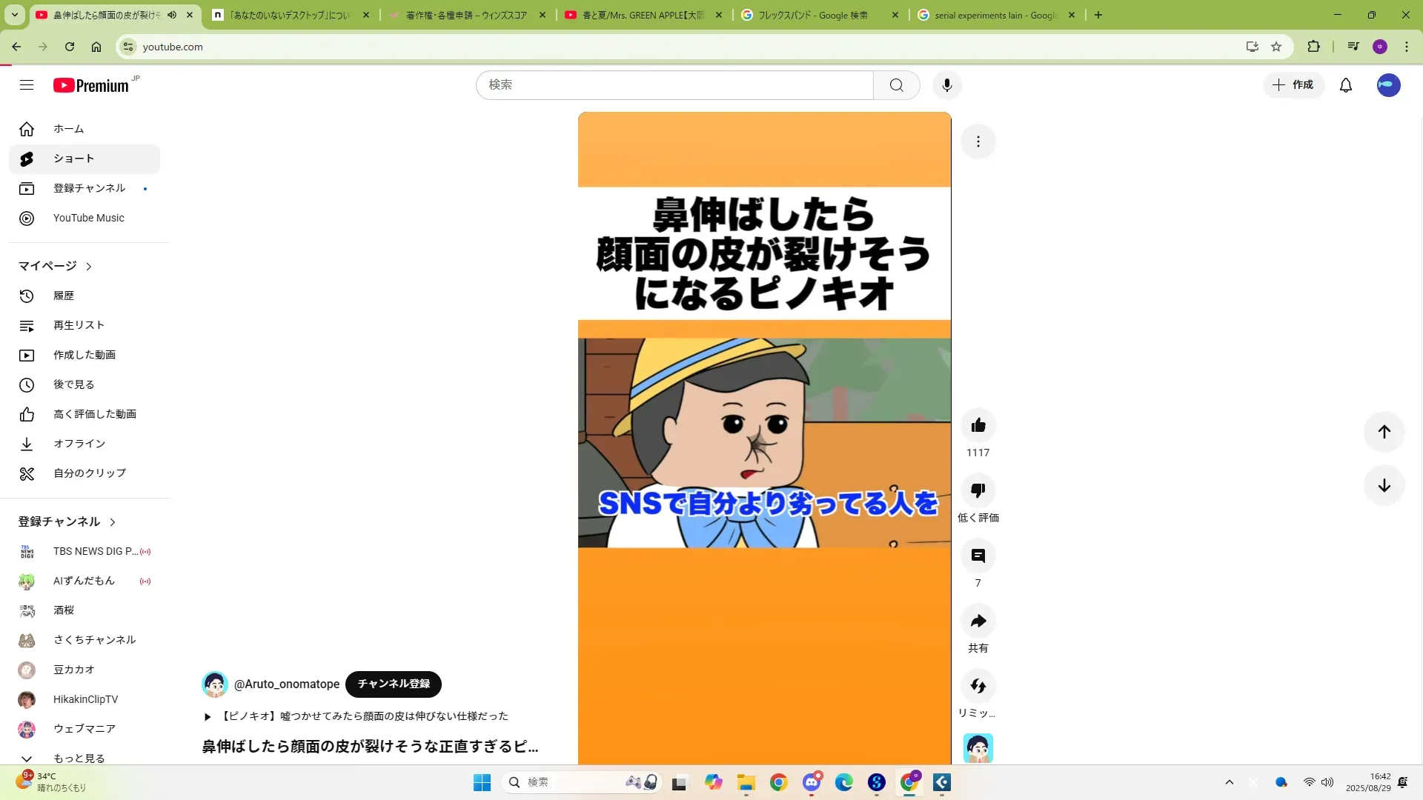Image resolution: width=1423 pixels, height=800 pixels.
Task: Click the チャンネル登録 subscribe button
Action: click(x=394, y=684)
